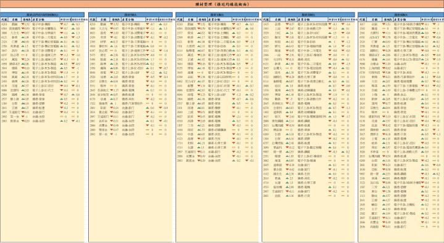Viewport: 444px width, 243px height.
Task: Select the AES-KY name cell in the rightmost table
Action: click(375, 38)
